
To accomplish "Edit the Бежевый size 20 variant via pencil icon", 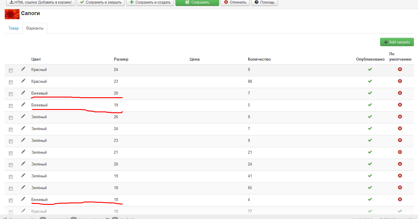I will (x=23, y=93).
